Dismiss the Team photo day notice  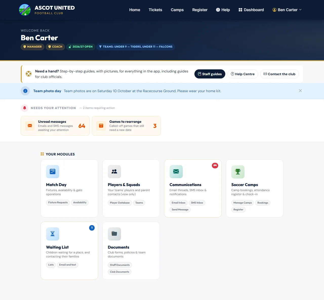300,91
